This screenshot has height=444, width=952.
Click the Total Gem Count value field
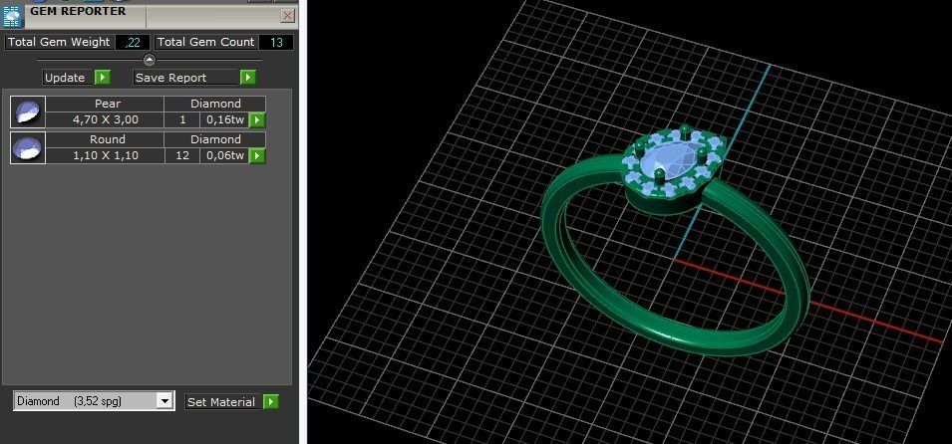coord(276,43)
